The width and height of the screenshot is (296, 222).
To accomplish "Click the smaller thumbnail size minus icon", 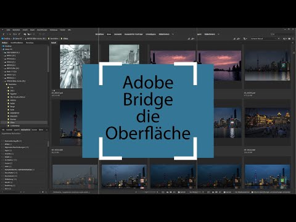I will 136,192.
